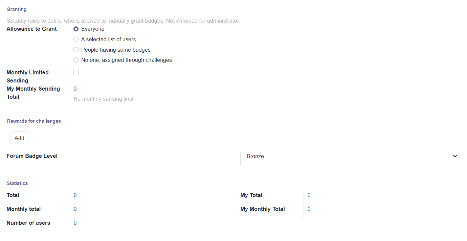Enable the Monthly Limited Sending checkbox
Viewport: 467px width, 241px height.
tap(76, 73)
